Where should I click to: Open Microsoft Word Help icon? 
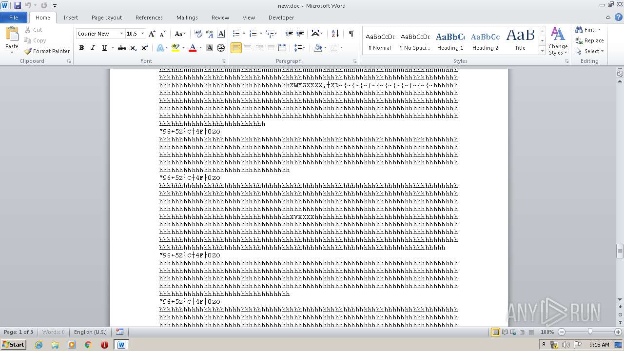pos(619,17)
